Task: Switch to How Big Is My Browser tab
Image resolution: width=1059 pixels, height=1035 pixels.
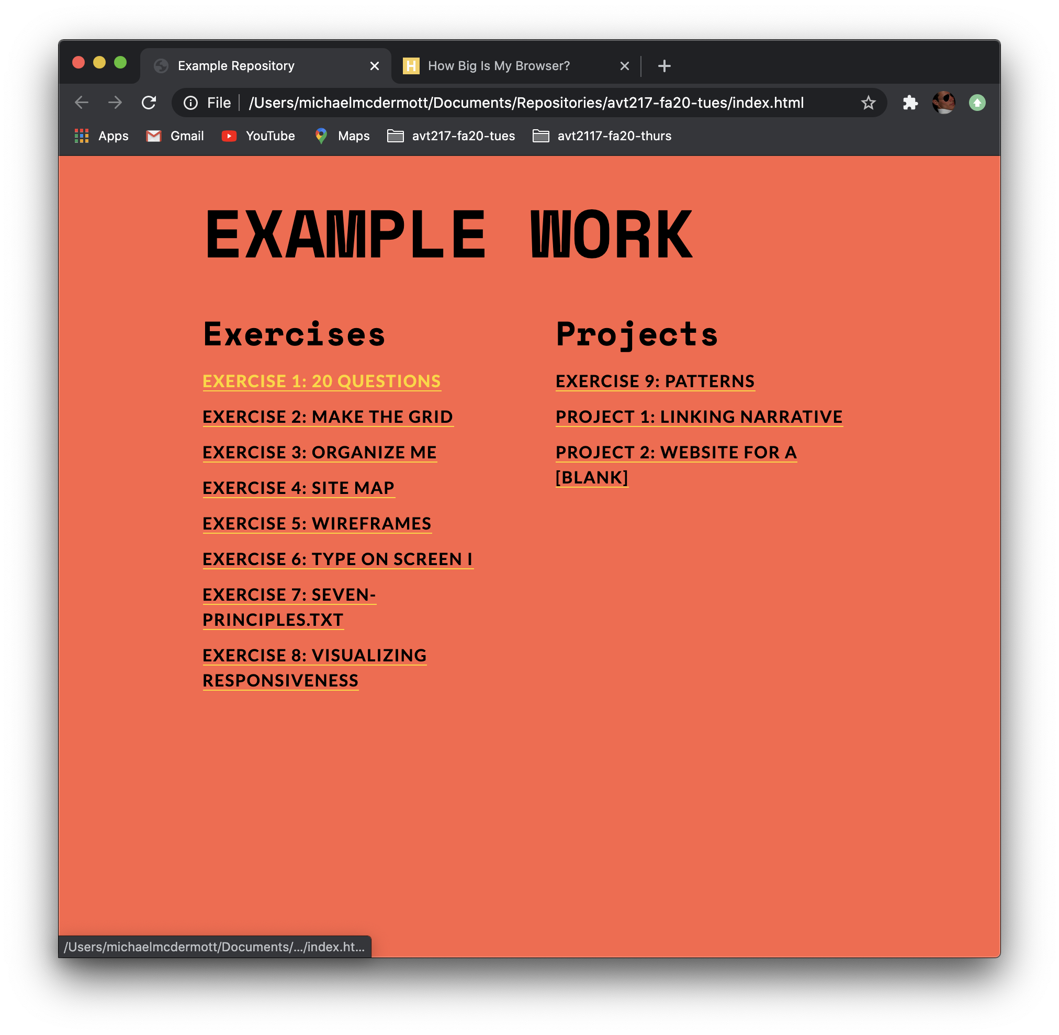Action: click(x=515, y=66)
